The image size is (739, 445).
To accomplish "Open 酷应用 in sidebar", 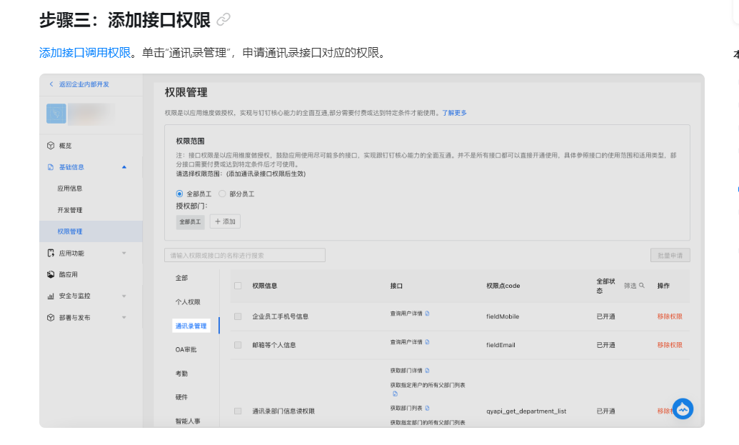I will pyautogui.click(x=69, y=274).
